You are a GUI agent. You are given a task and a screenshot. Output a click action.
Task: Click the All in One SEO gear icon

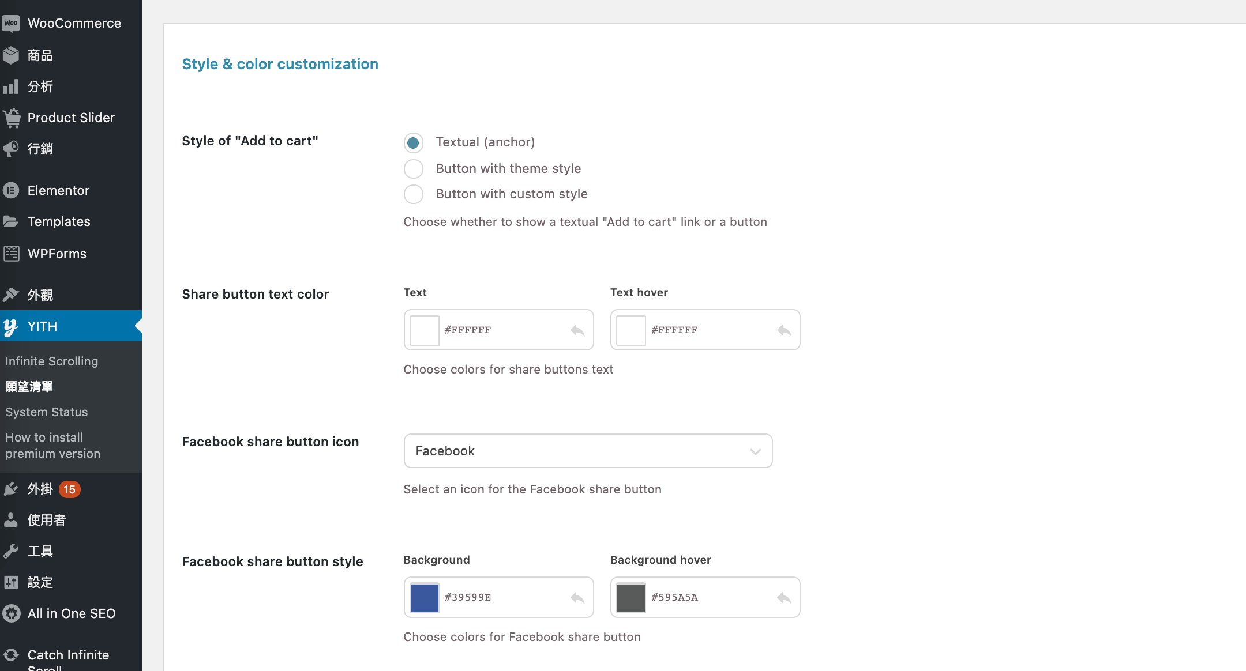pyautogui.click(x=11, y=613)
